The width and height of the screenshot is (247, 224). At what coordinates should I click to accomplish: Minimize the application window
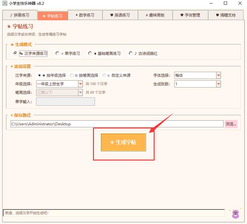[x=211, y=3]
